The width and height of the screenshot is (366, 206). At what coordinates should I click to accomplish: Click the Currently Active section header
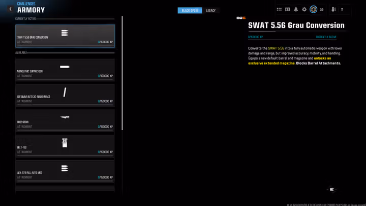25,19
